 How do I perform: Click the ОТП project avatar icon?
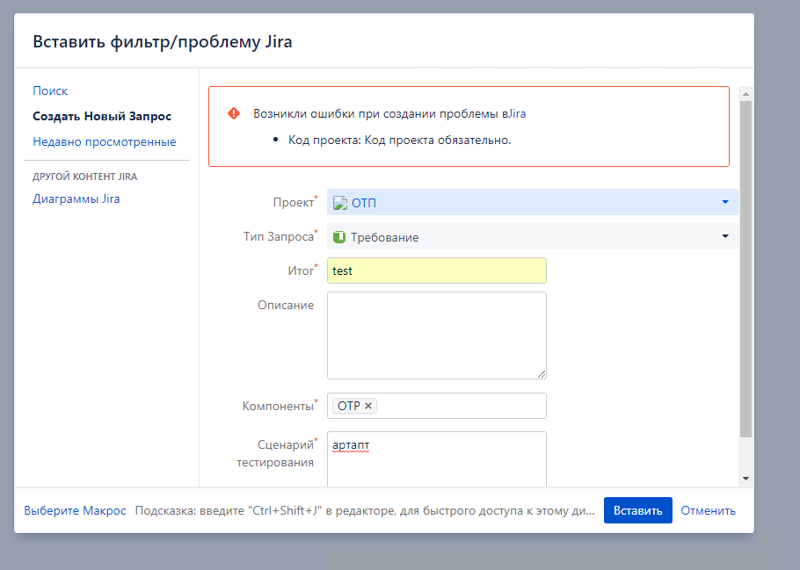tap(340, 203)
